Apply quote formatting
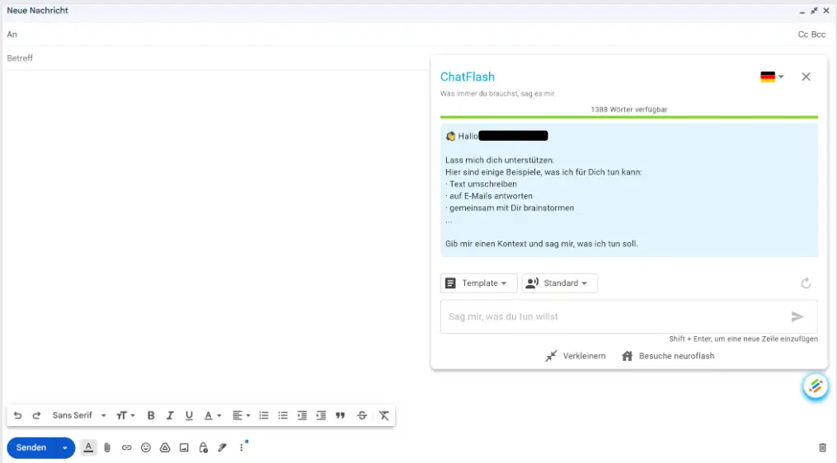The height and width of the screenshot is (463, 837). pyautogui.click(x=340, y=415)
